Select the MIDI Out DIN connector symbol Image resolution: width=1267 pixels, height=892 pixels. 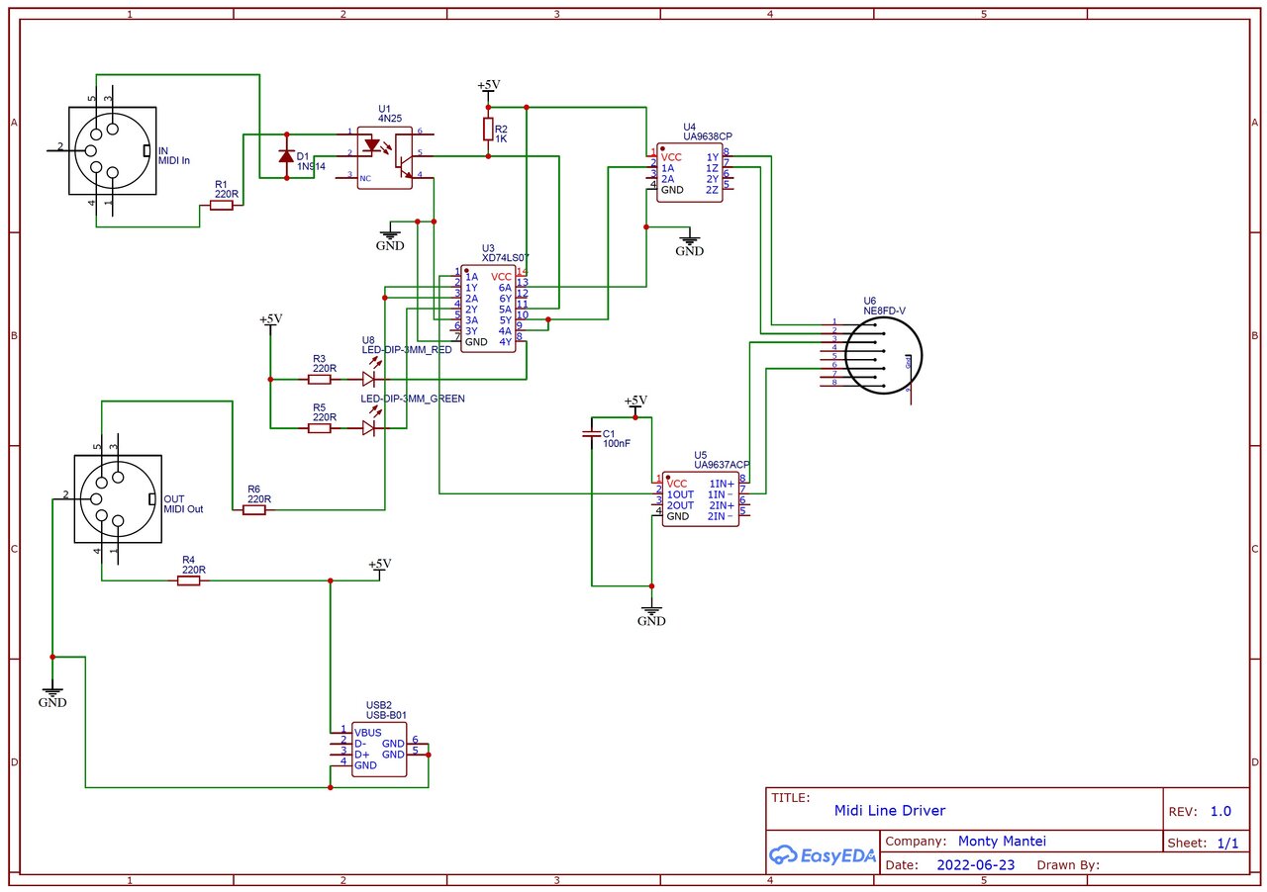[x=118, y=497]
